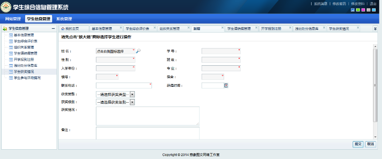The image size is (382, 159).
Task: Open 开学报到注册 in the sidebar tree
Action: click(24, 59)
